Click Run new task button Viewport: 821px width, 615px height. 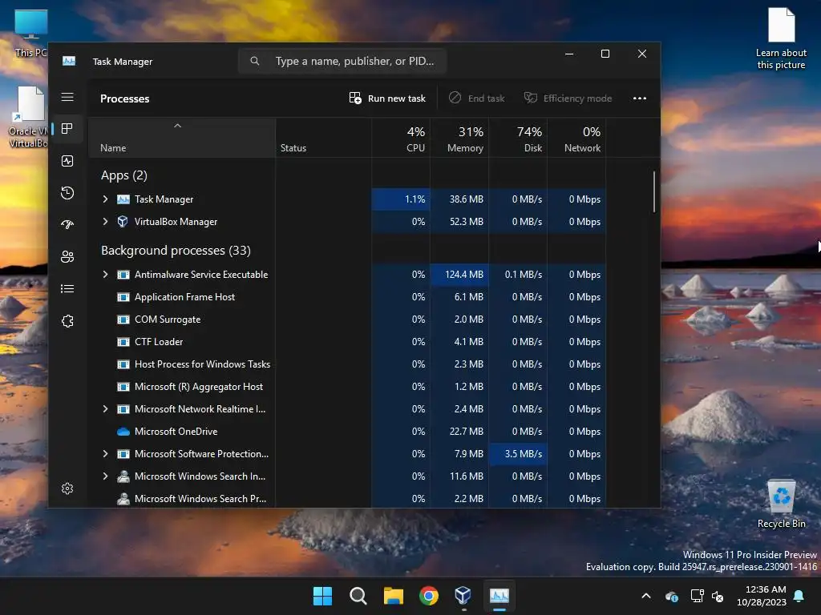pos(387,98)
